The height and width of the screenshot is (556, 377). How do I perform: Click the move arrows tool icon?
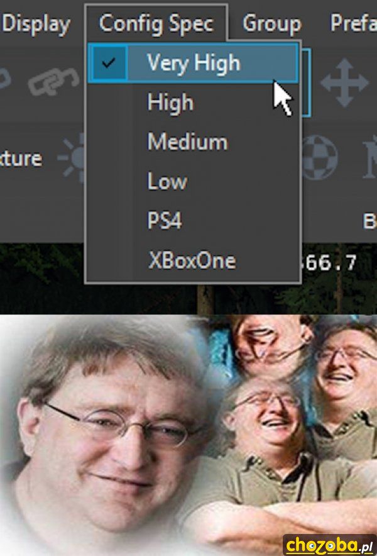(344, 83)
